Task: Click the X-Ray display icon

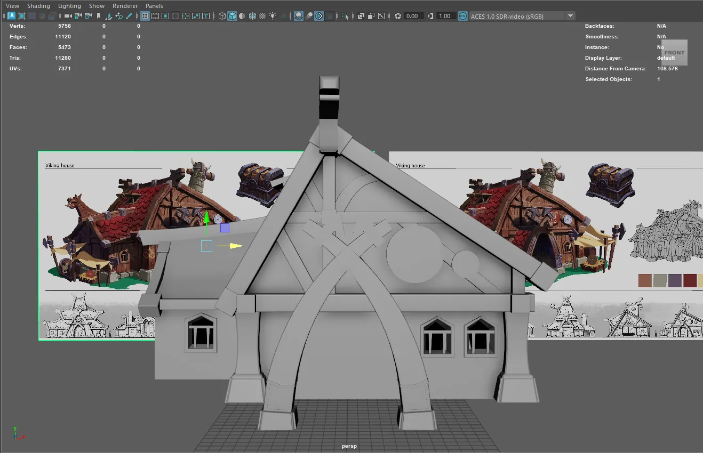Action: tap(361, 16)
